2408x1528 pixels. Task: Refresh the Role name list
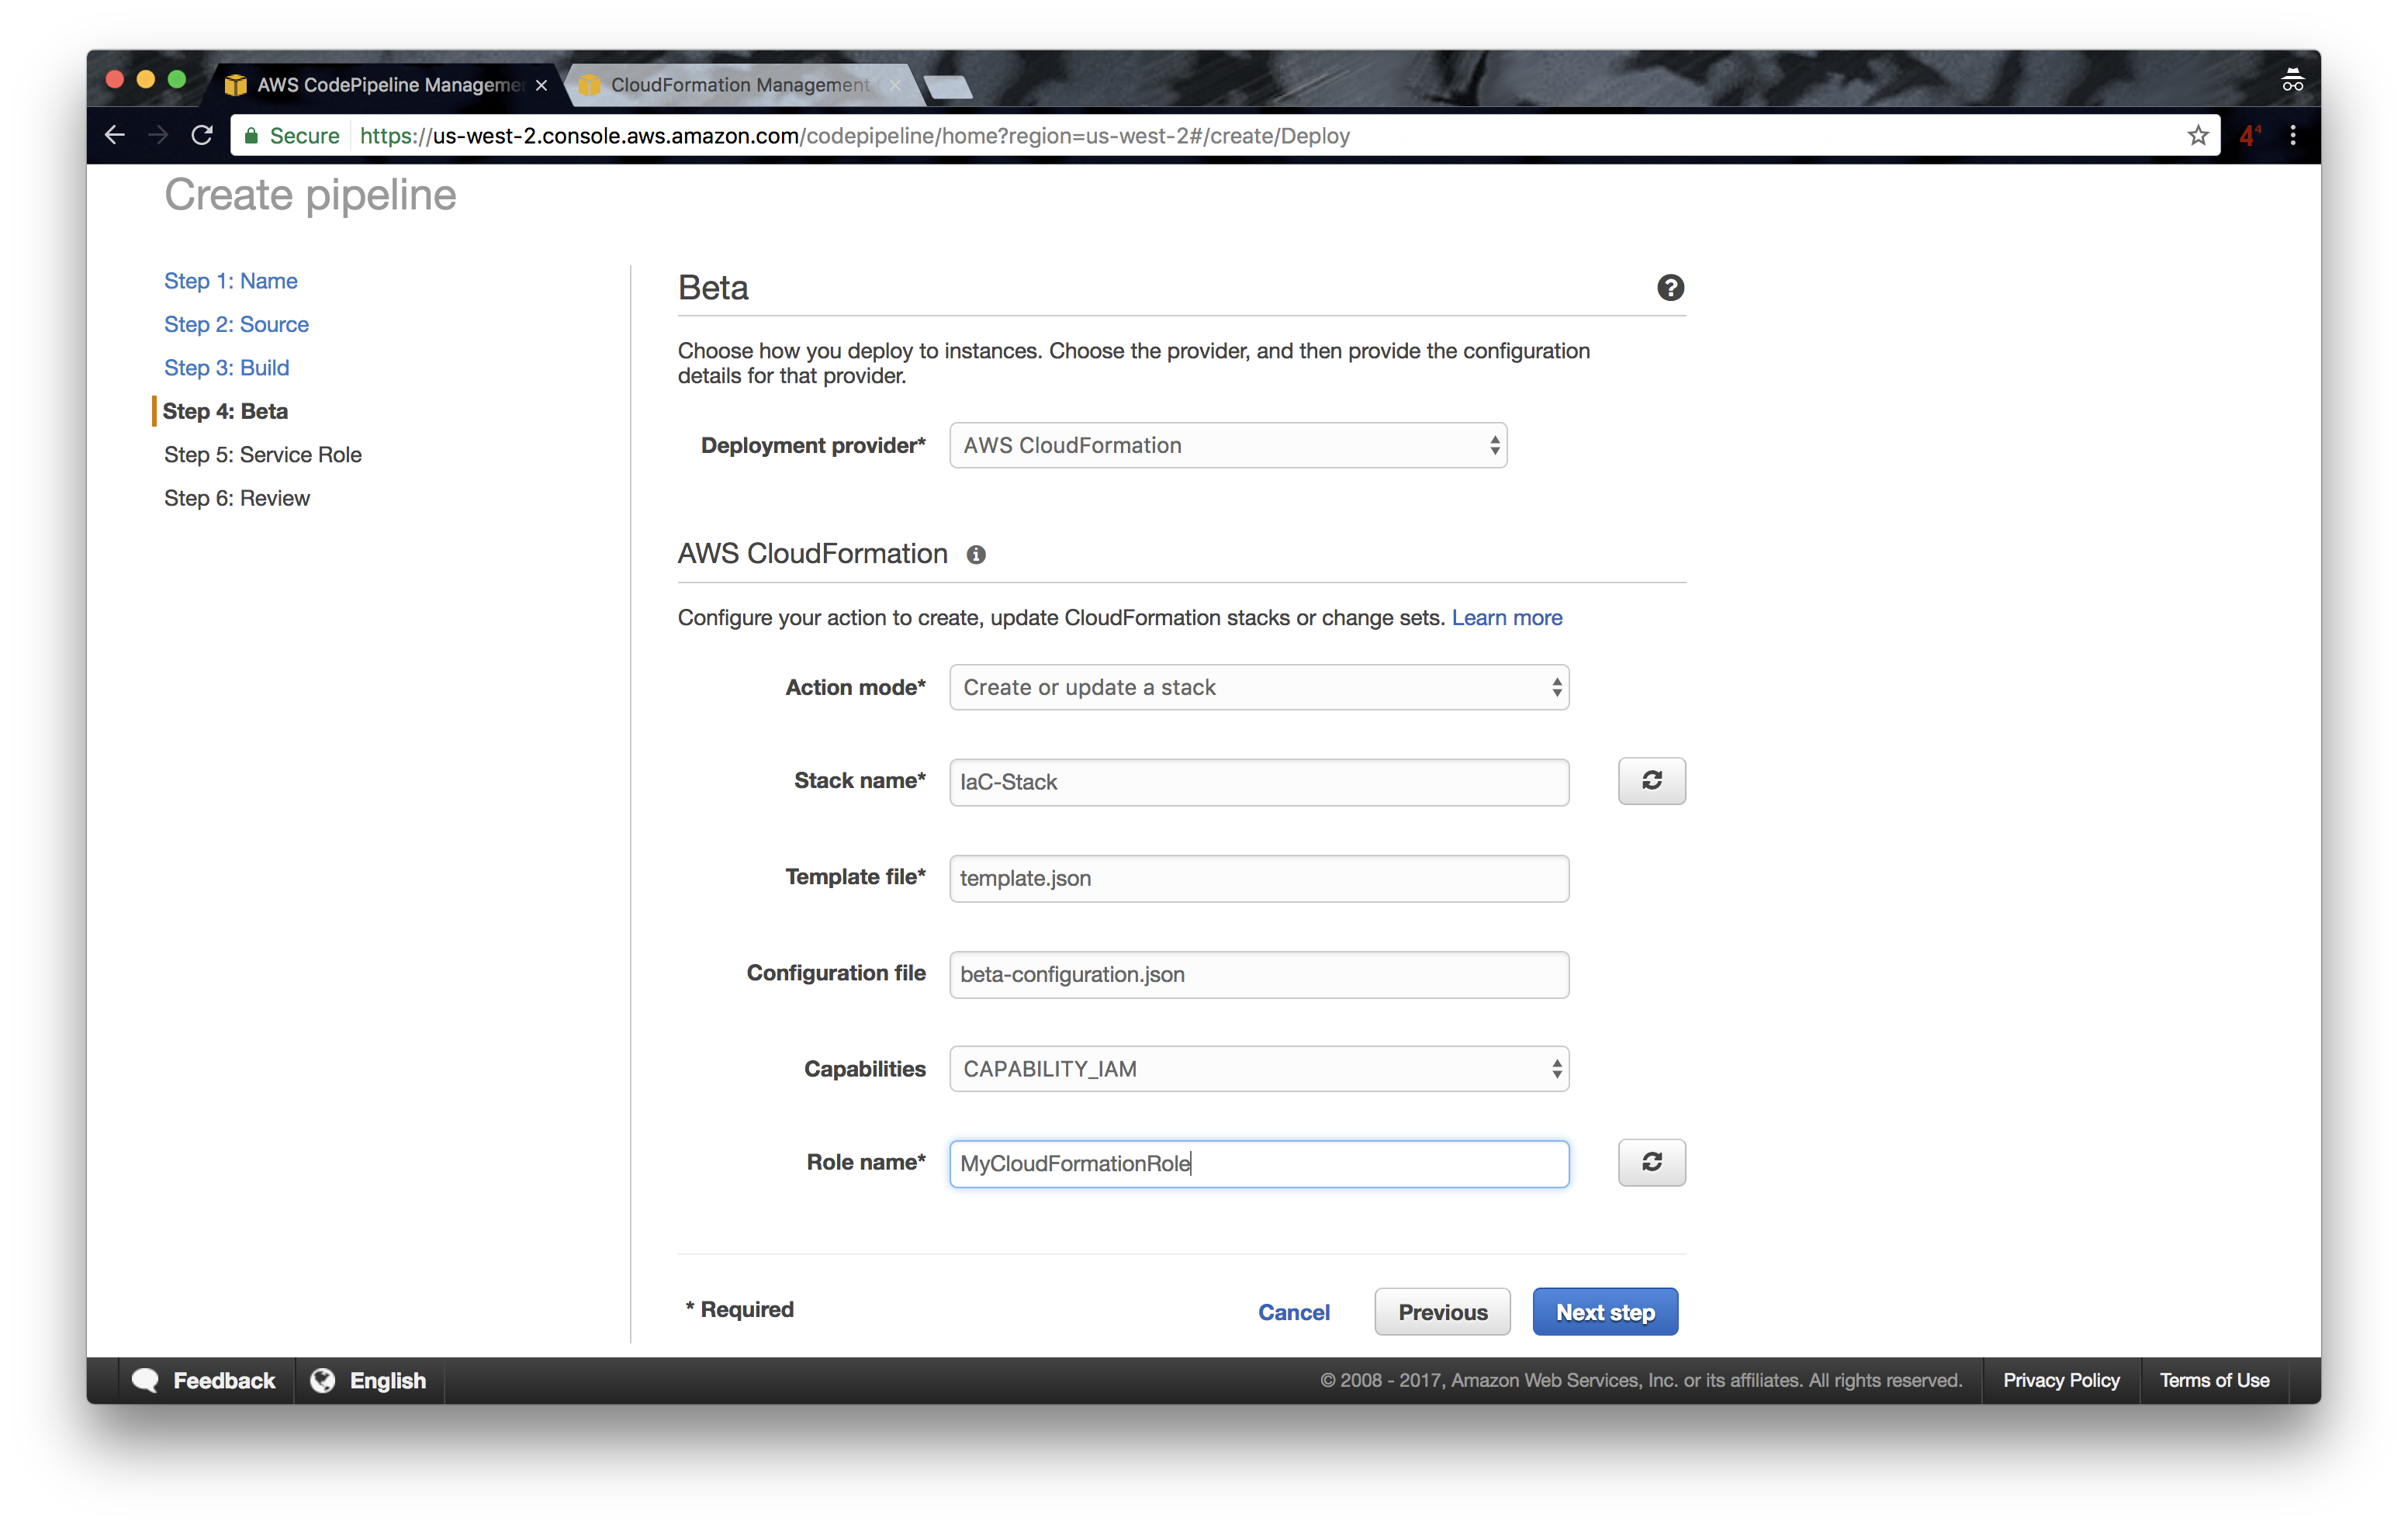pyautogui.click(x=1651, y=1162)
